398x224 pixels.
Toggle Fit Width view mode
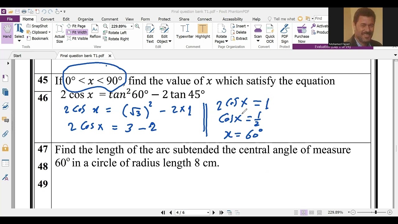76,32
